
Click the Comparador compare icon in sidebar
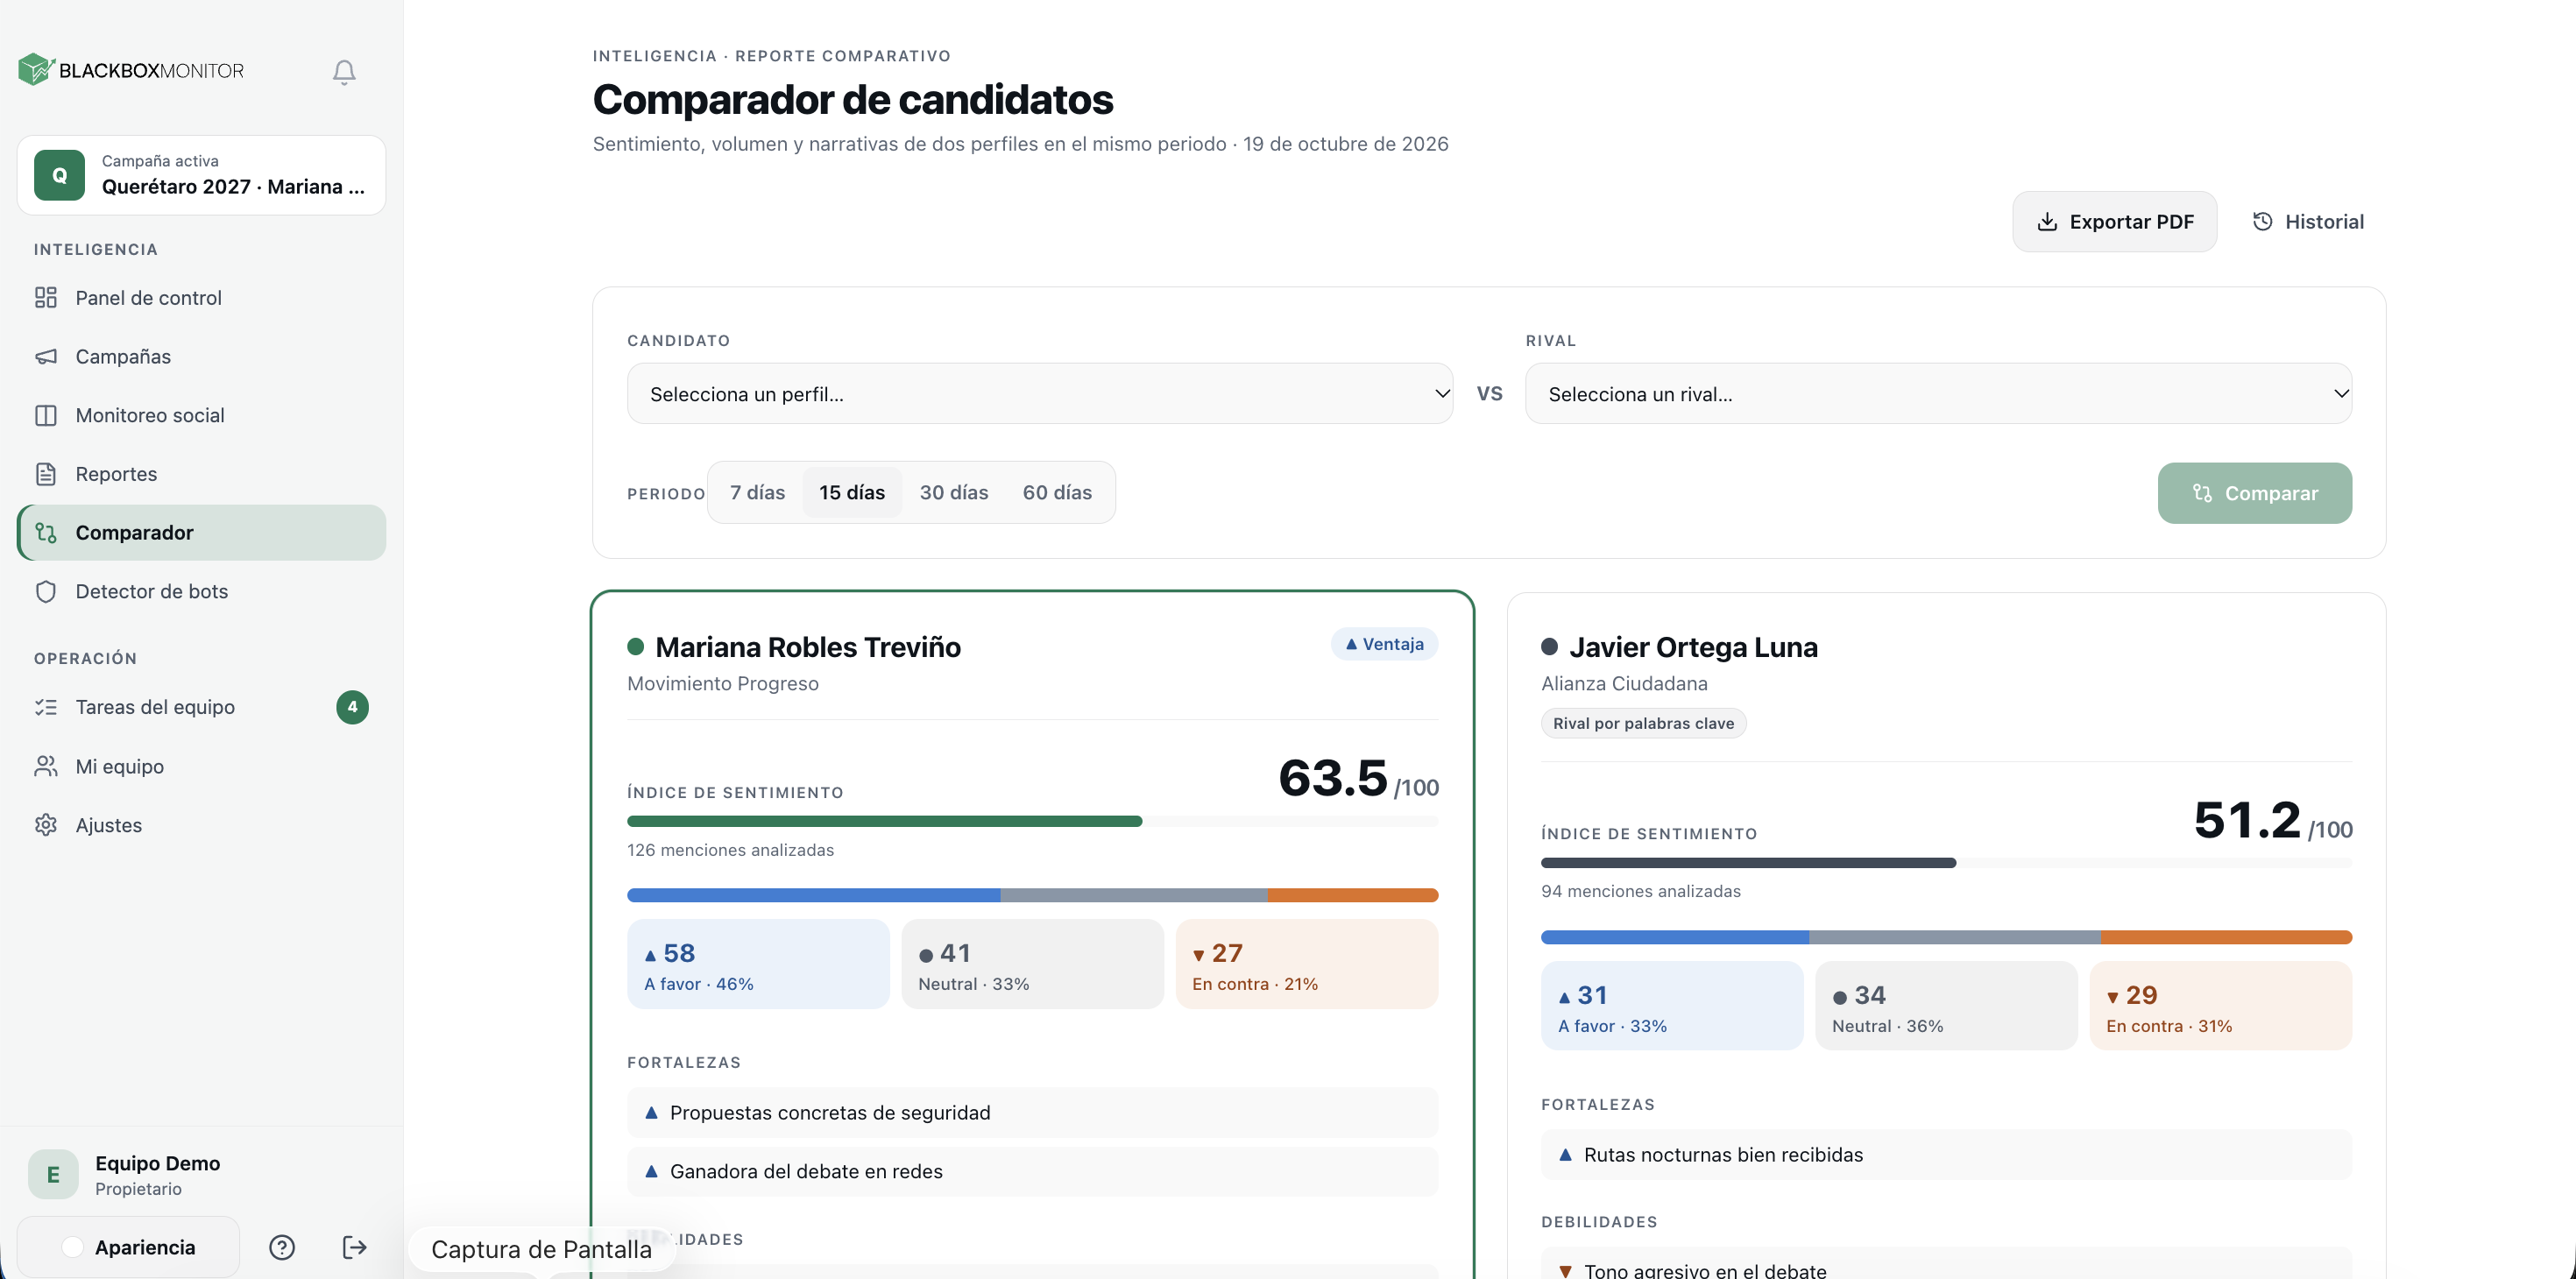(46, 532)
